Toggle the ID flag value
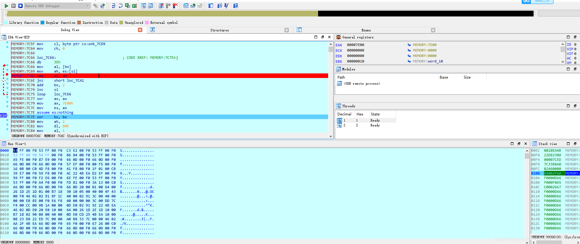 (575, 44)
